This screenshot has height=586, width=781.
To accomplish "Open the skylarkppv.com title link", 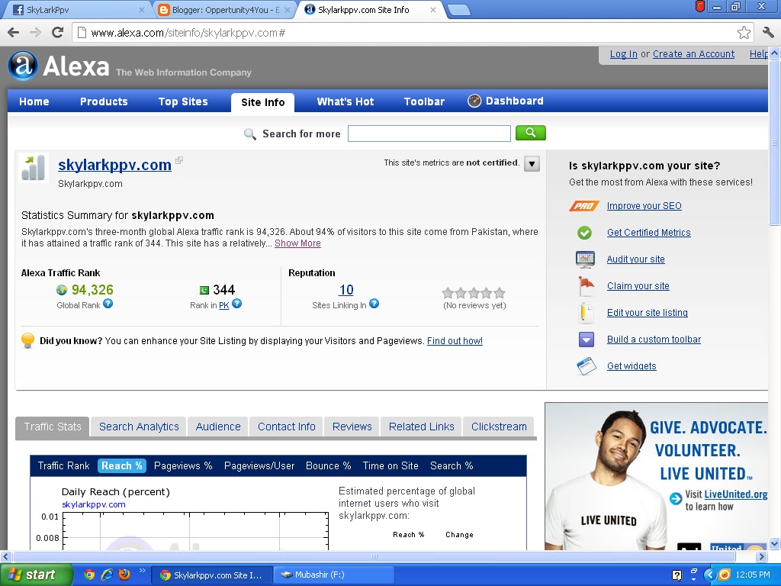I will pos(114,165).
